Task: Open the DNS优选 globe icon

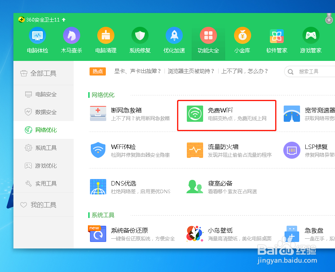Action: [98, 187]
